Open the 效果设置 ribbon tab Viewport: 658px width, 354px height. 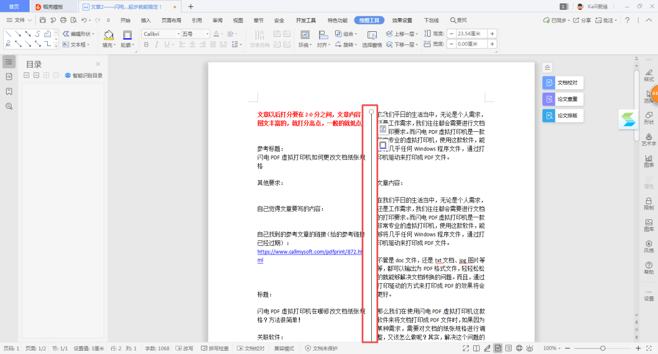pyautogui.click(x=402, y=20)
